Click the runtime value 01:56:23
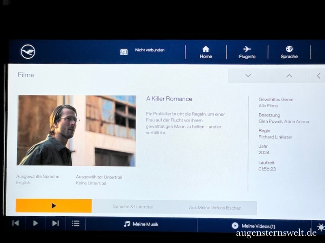Viewport: 325px width, 243px height. (267, 169)
